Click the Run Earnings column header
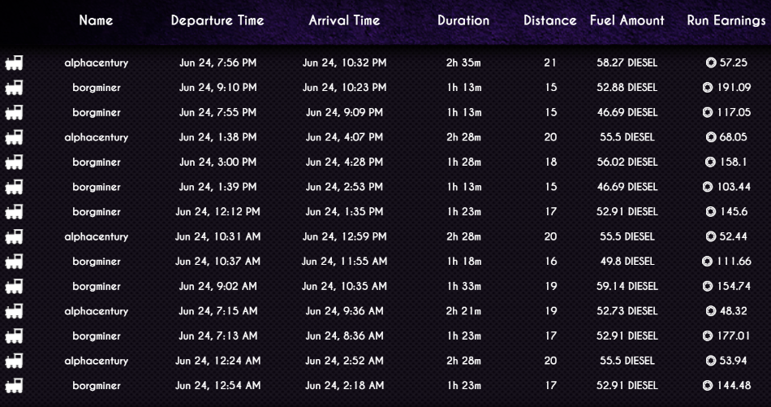 [726, 20]
